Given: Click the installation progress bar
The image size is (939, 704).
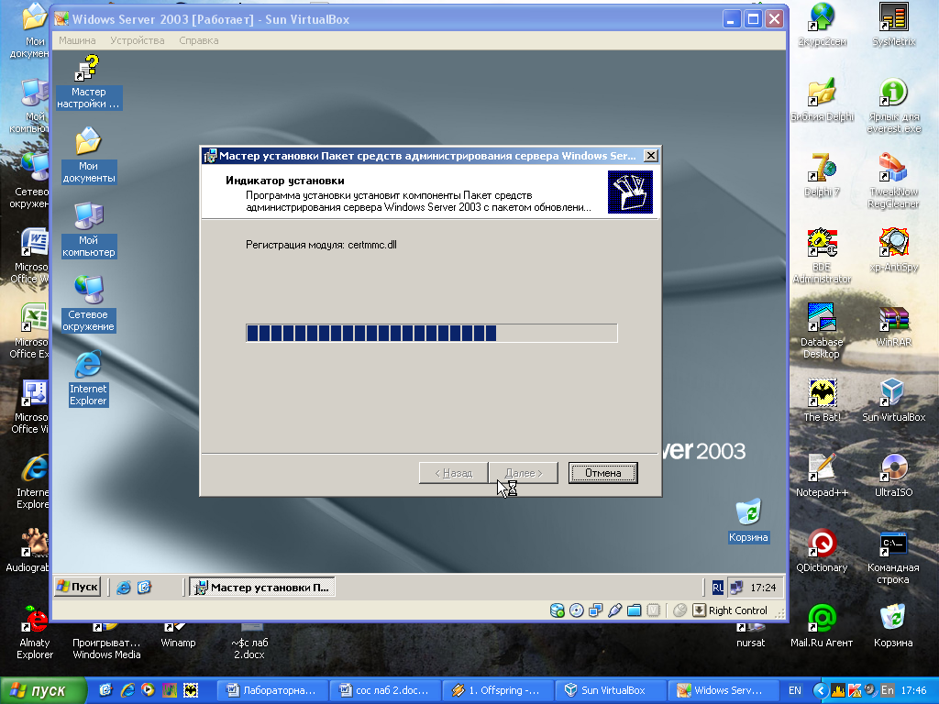Looking at the screenshot, I should point(431,333).
